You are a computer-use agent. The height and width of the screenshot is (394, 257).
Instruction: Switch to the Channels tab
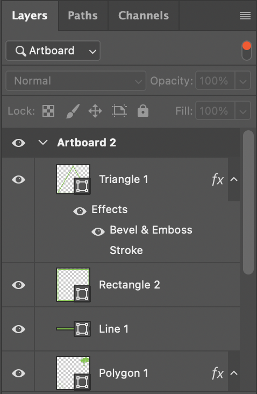click(144, 16)
